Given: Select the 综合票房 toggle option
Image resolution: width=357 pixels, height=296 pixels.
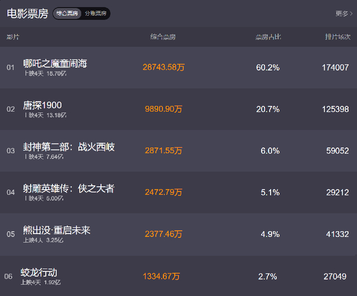Looking at the screenshot, I should pos(67,13).
